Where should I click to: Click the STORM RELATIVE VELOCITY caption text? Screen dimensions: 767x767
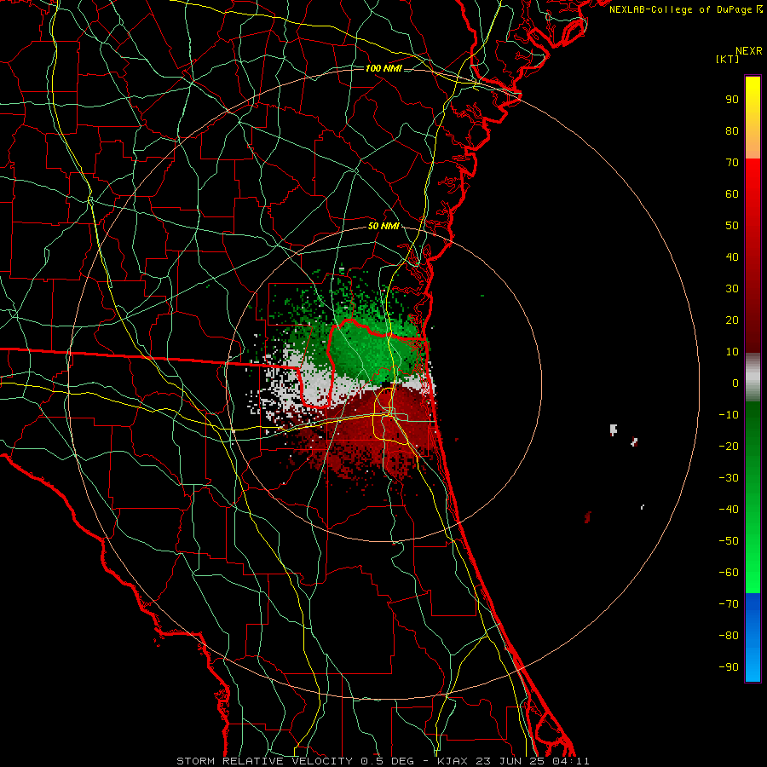point(264,761)
